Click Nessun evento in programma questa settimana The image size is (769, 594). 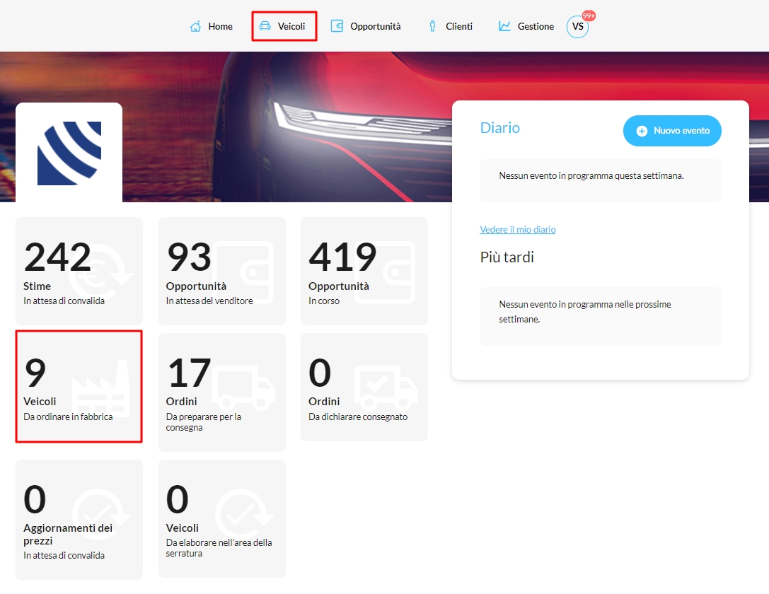point(591,175)
